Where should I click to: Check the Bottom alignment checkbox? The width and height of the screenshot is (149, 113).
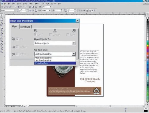point(17,54)
